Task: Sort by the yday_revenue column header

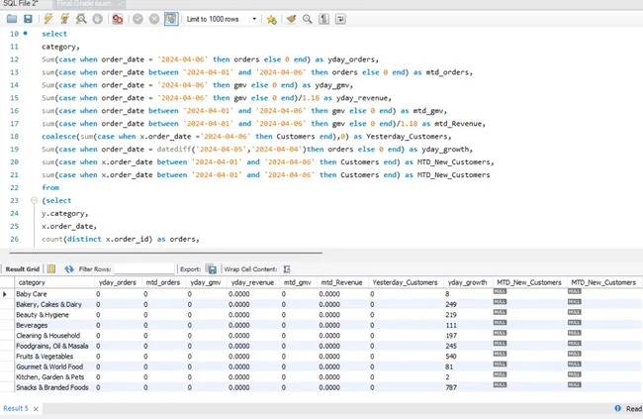Action: (252, 282)
